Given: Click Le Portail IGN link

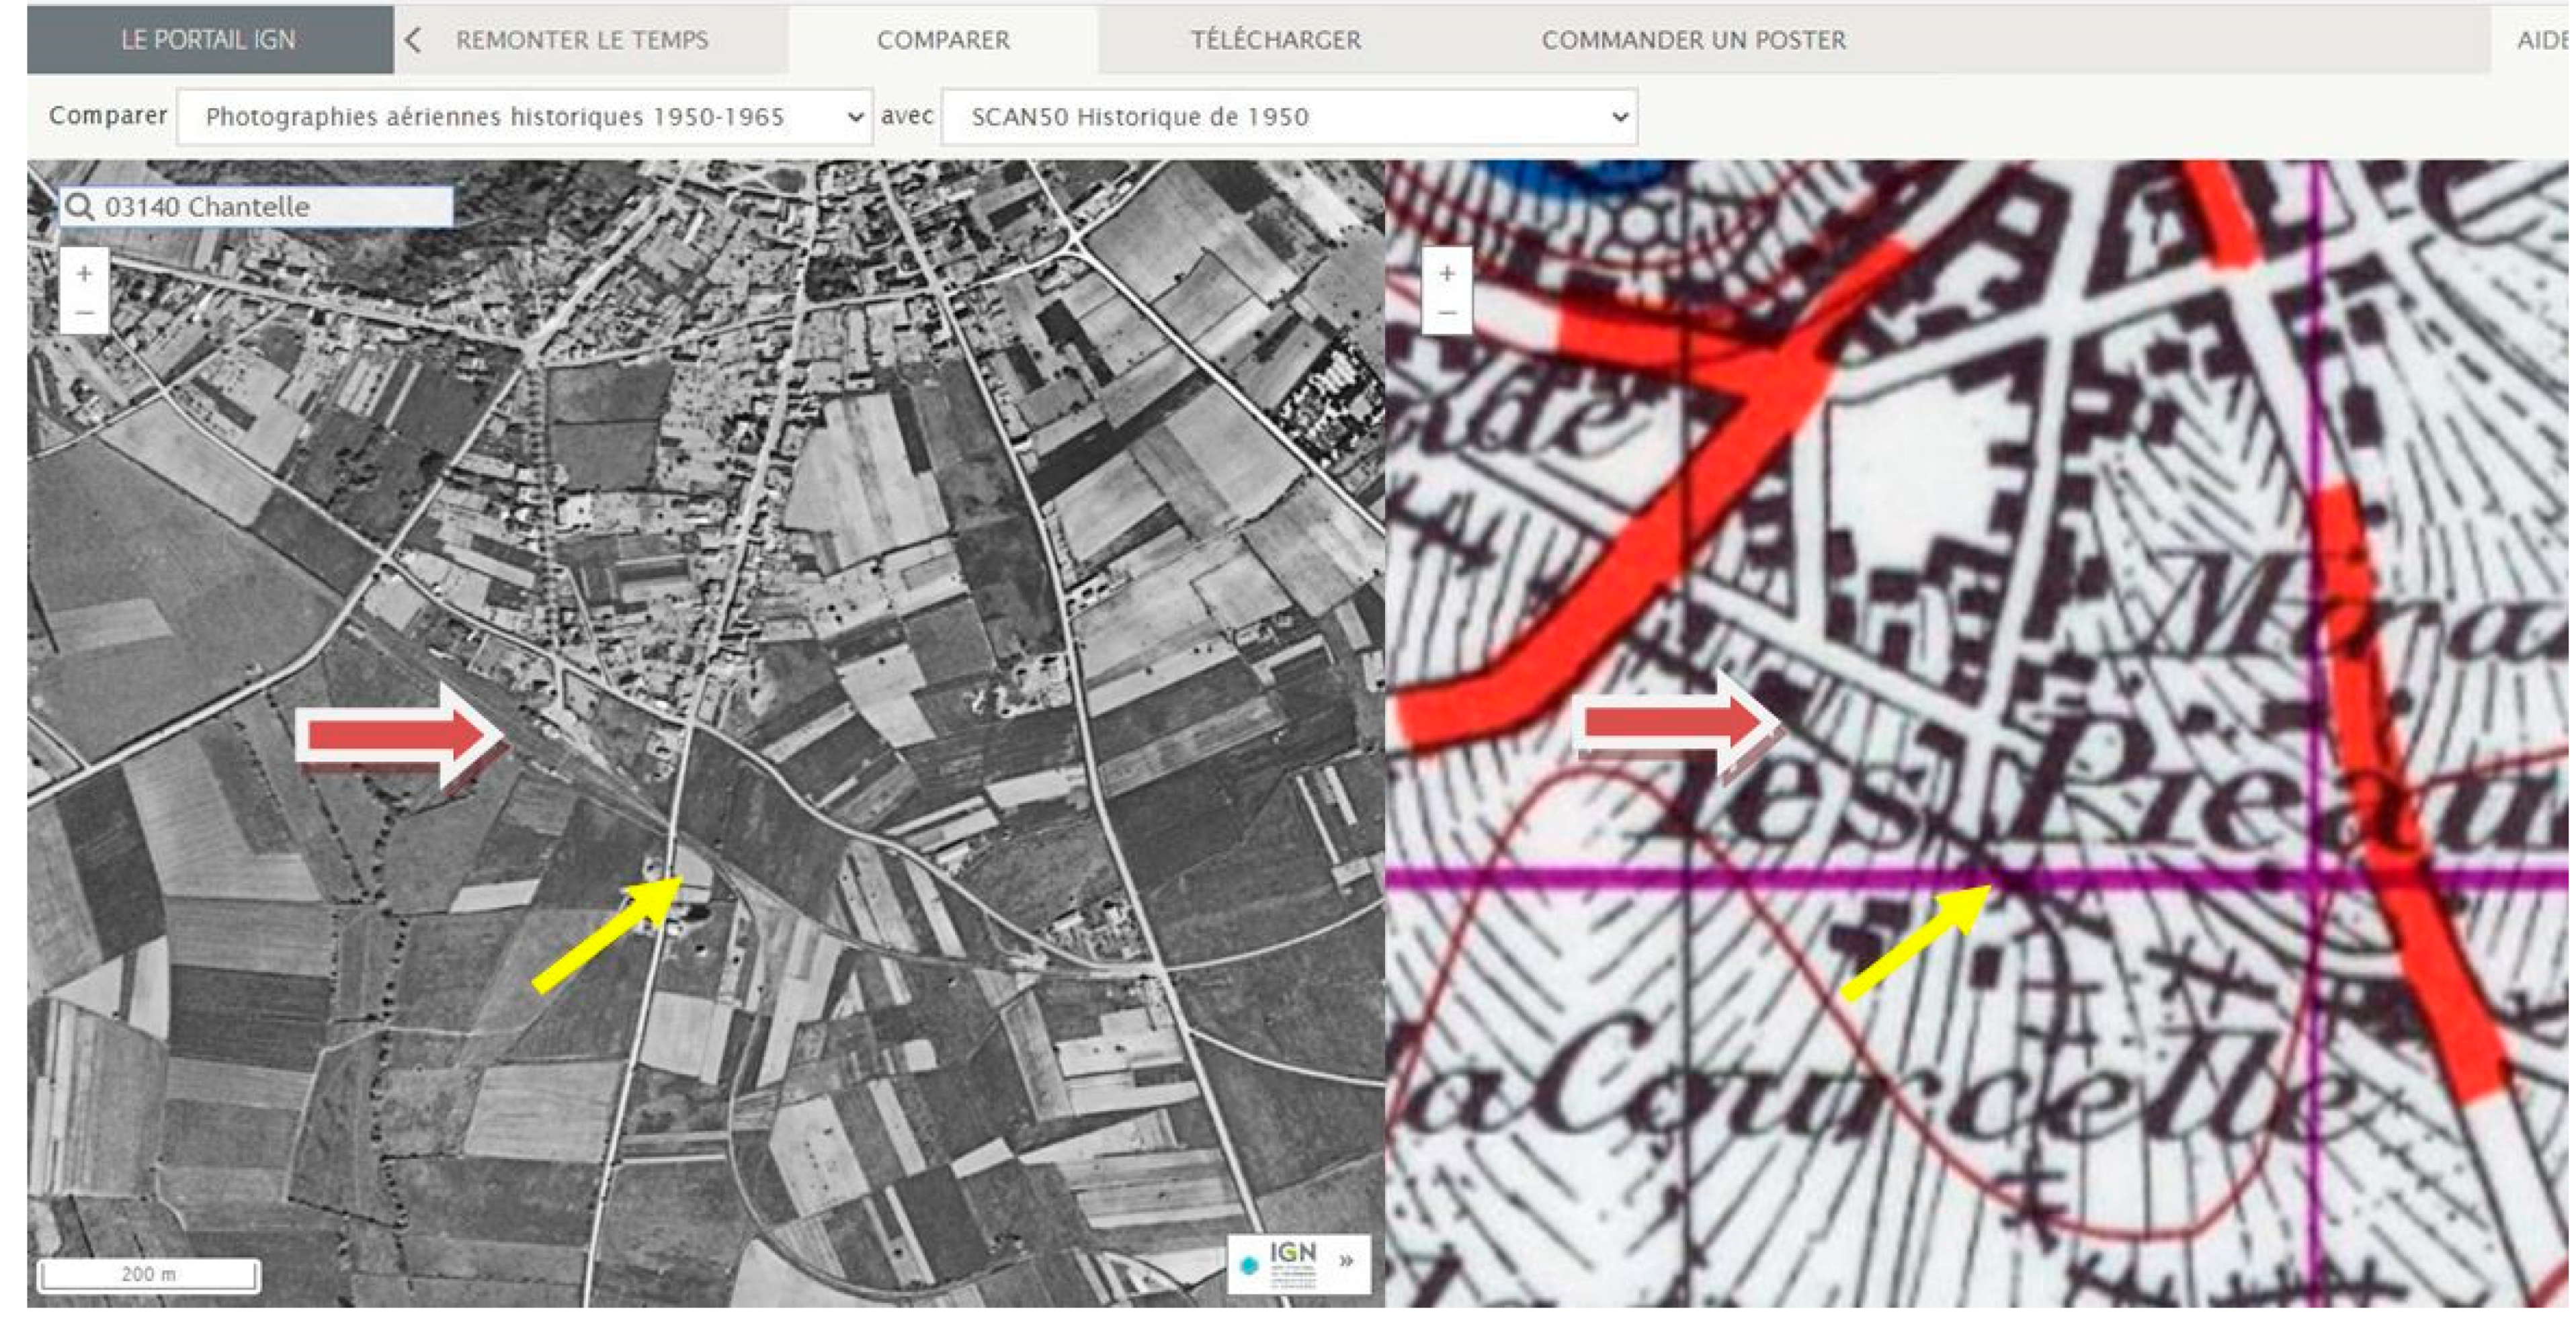Looking at the screenshot, I should pos(208,40).
